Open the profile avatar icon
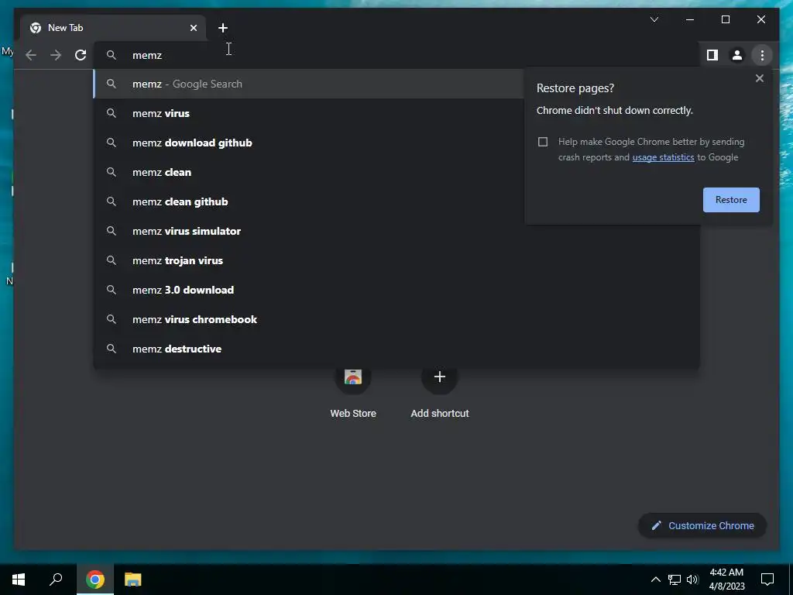Screen dimensions: 793x595 point(737,55)
